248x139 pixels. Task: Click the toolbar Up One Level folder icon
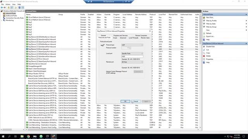tap(9, 8)
